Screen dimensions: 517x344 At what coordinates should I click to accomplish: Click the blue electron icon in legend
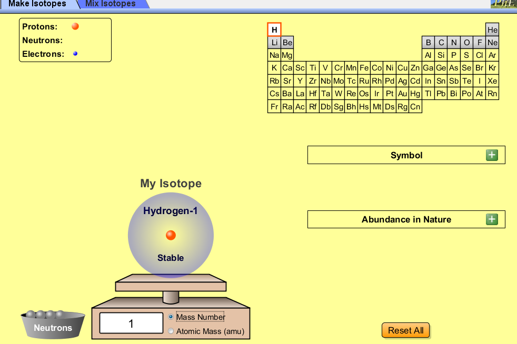pyautogui.click(x=75, y=54)
